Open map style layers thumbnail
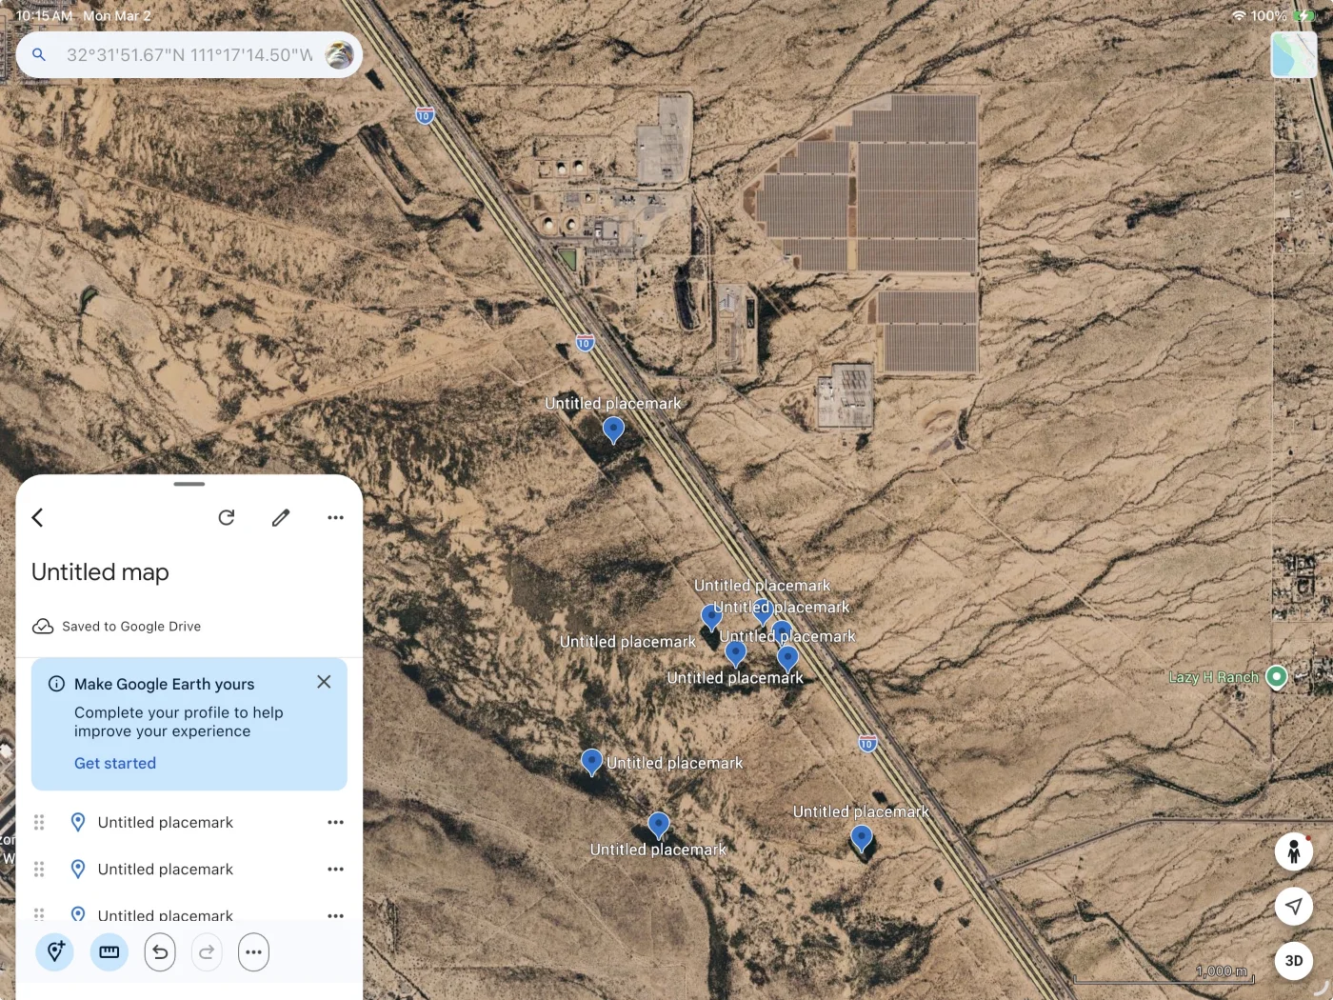The height and width of the screenshot is (1000, 1333). point(1293,54)
